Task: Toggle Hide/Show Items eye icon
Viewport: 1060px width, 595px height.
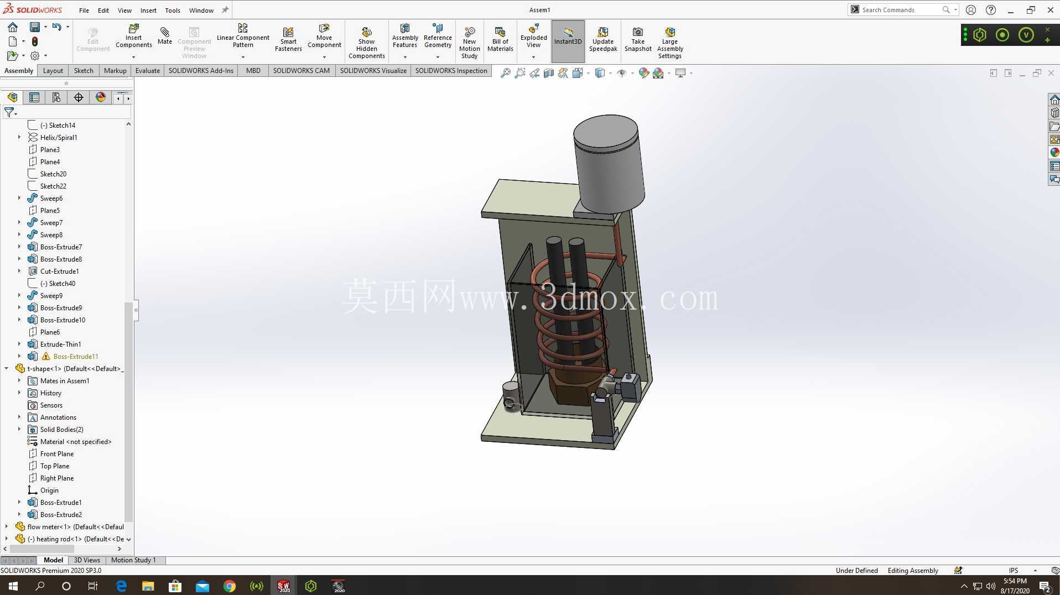Action: [622, 73]
